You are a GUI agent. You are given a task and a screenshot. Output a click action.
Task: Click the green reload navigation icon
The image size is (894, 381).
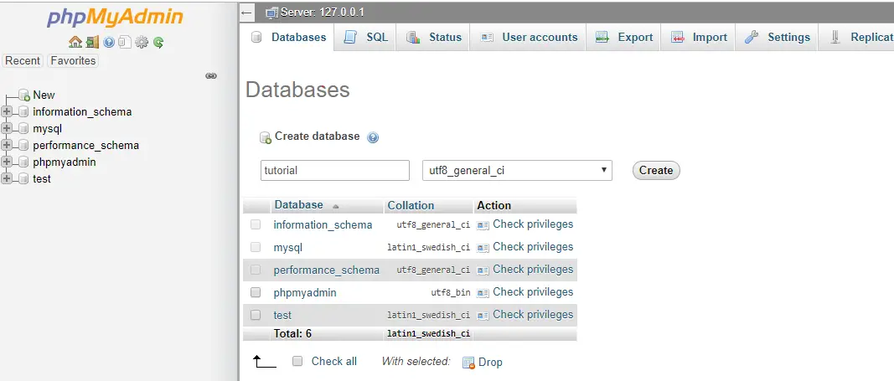[158, 42]
